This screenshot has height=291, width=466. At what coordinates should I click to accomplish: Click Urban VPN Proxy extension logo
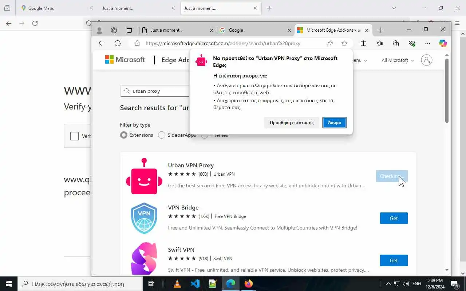(x=144, y=176)
